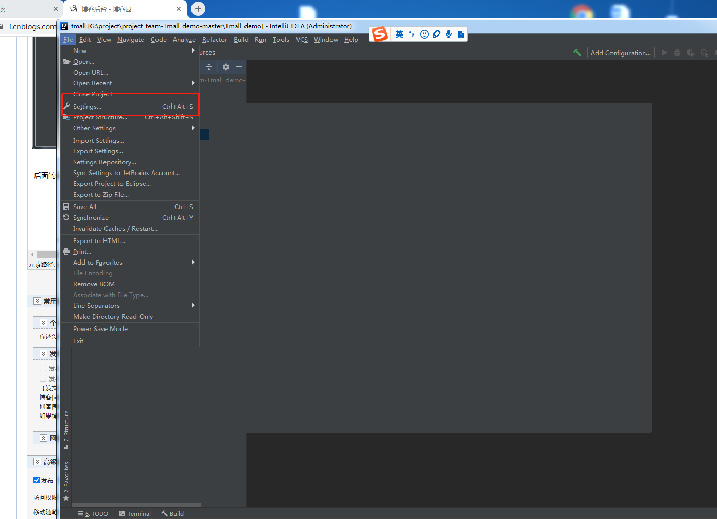This screenshot has height=519, width=717.
Task: Uncheck the 发布 checkbox in blog page
Action: [x=37, y=480]
